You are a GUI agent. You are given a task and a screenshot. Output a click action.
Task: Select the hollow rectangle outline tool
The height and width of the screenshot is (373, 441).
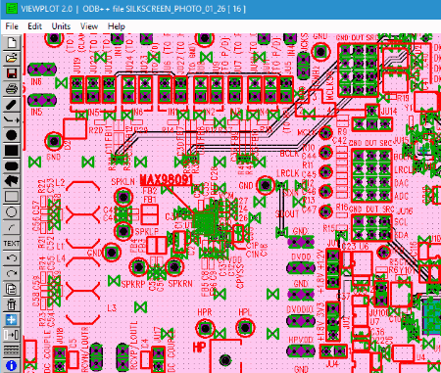click(x=12, y=197)
